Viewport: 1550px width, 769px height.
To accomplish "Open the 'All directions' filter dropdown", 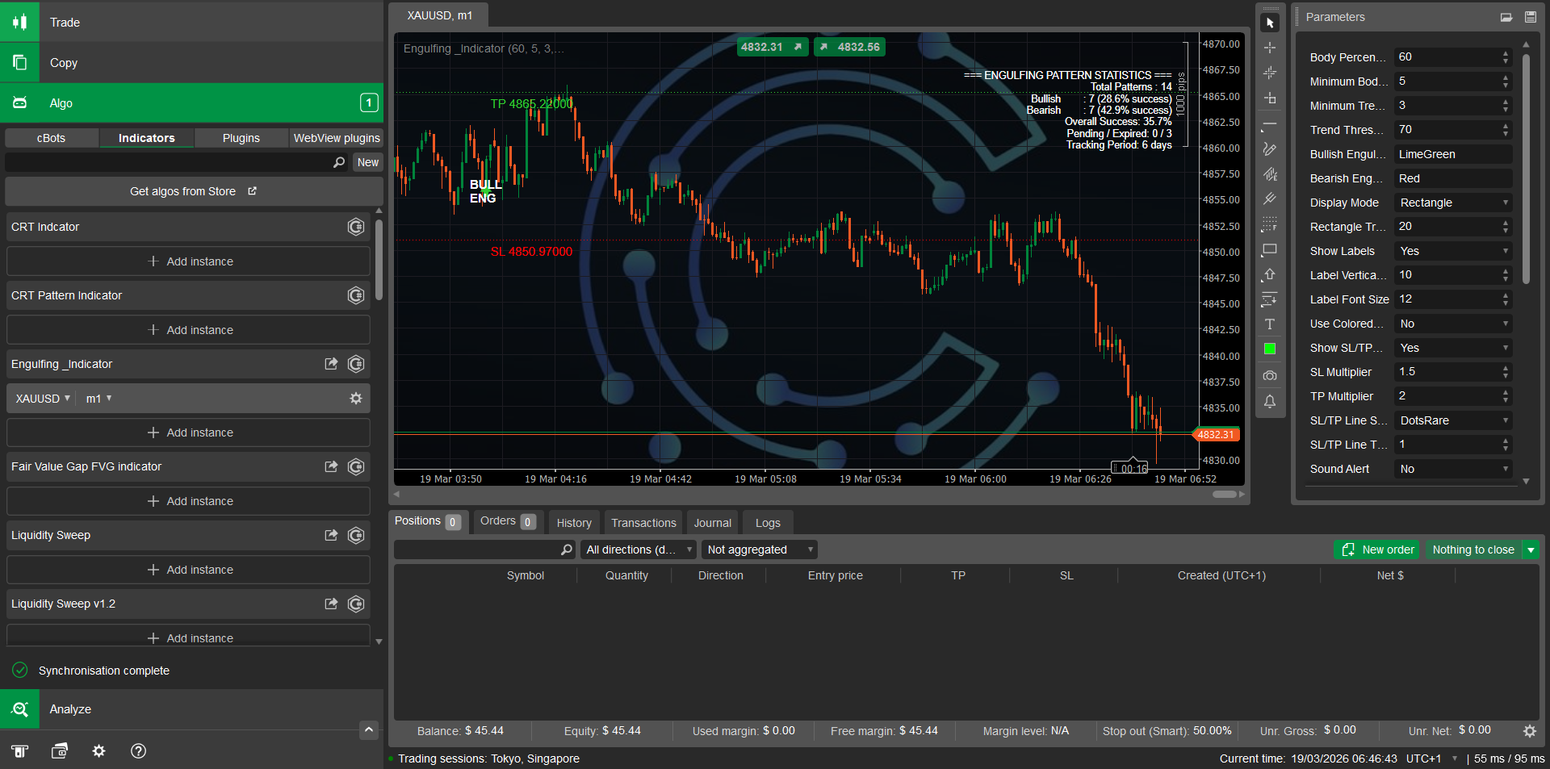I will pos(637,550).
